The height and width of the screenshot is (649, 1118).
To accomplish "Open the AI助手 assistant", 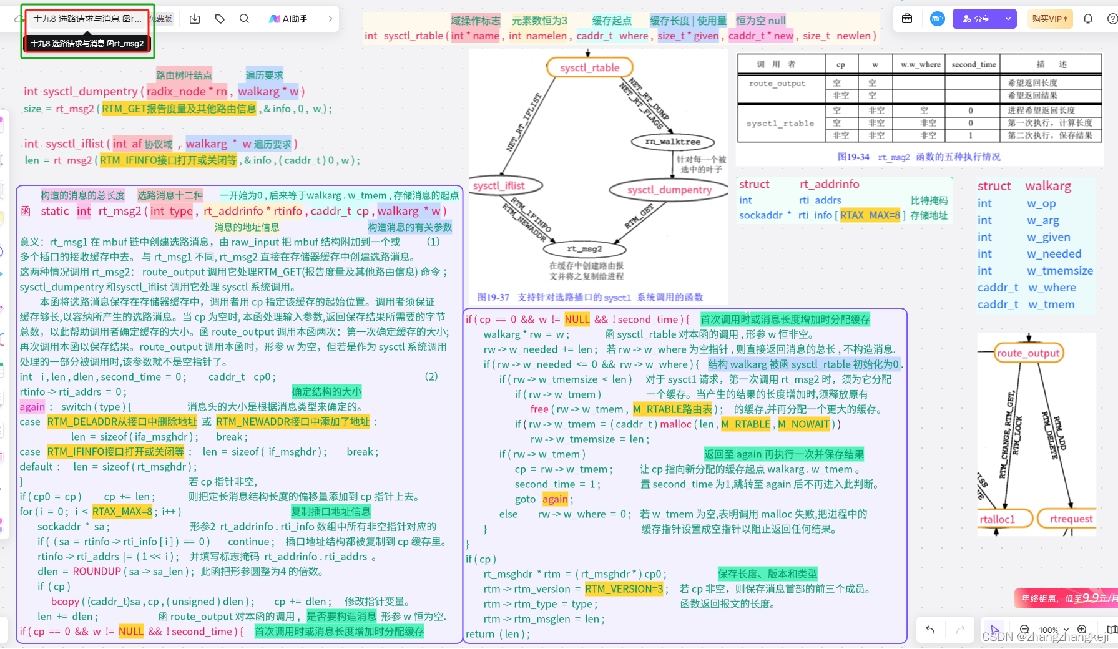I will pos(288,19).
